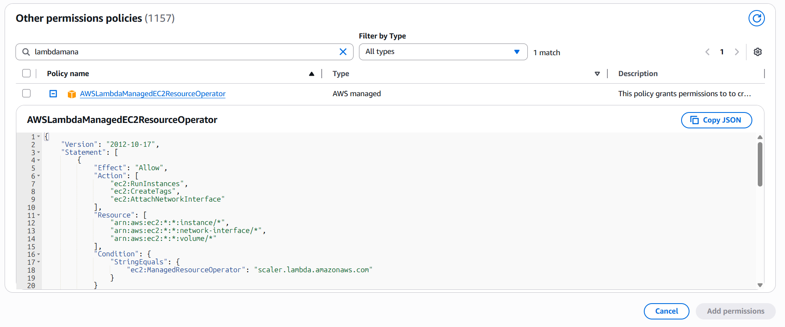Click page number 1 in pagination
785x327 pixels.
pyautogui.click(x=722, y=52)
